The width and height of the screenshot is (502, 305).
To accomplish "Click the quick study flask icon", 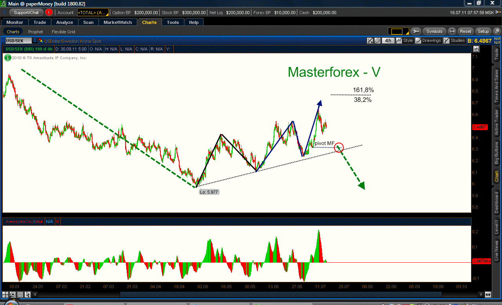I will (370, 40).
